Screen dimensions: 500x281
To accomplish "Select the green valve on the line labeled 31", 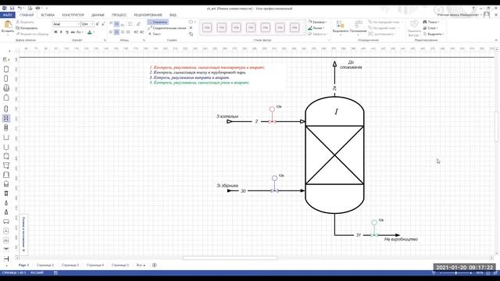I will (374, 235).
